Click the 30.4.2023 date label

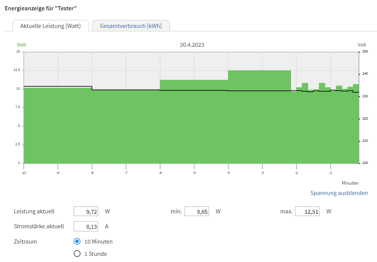(192, 45)
